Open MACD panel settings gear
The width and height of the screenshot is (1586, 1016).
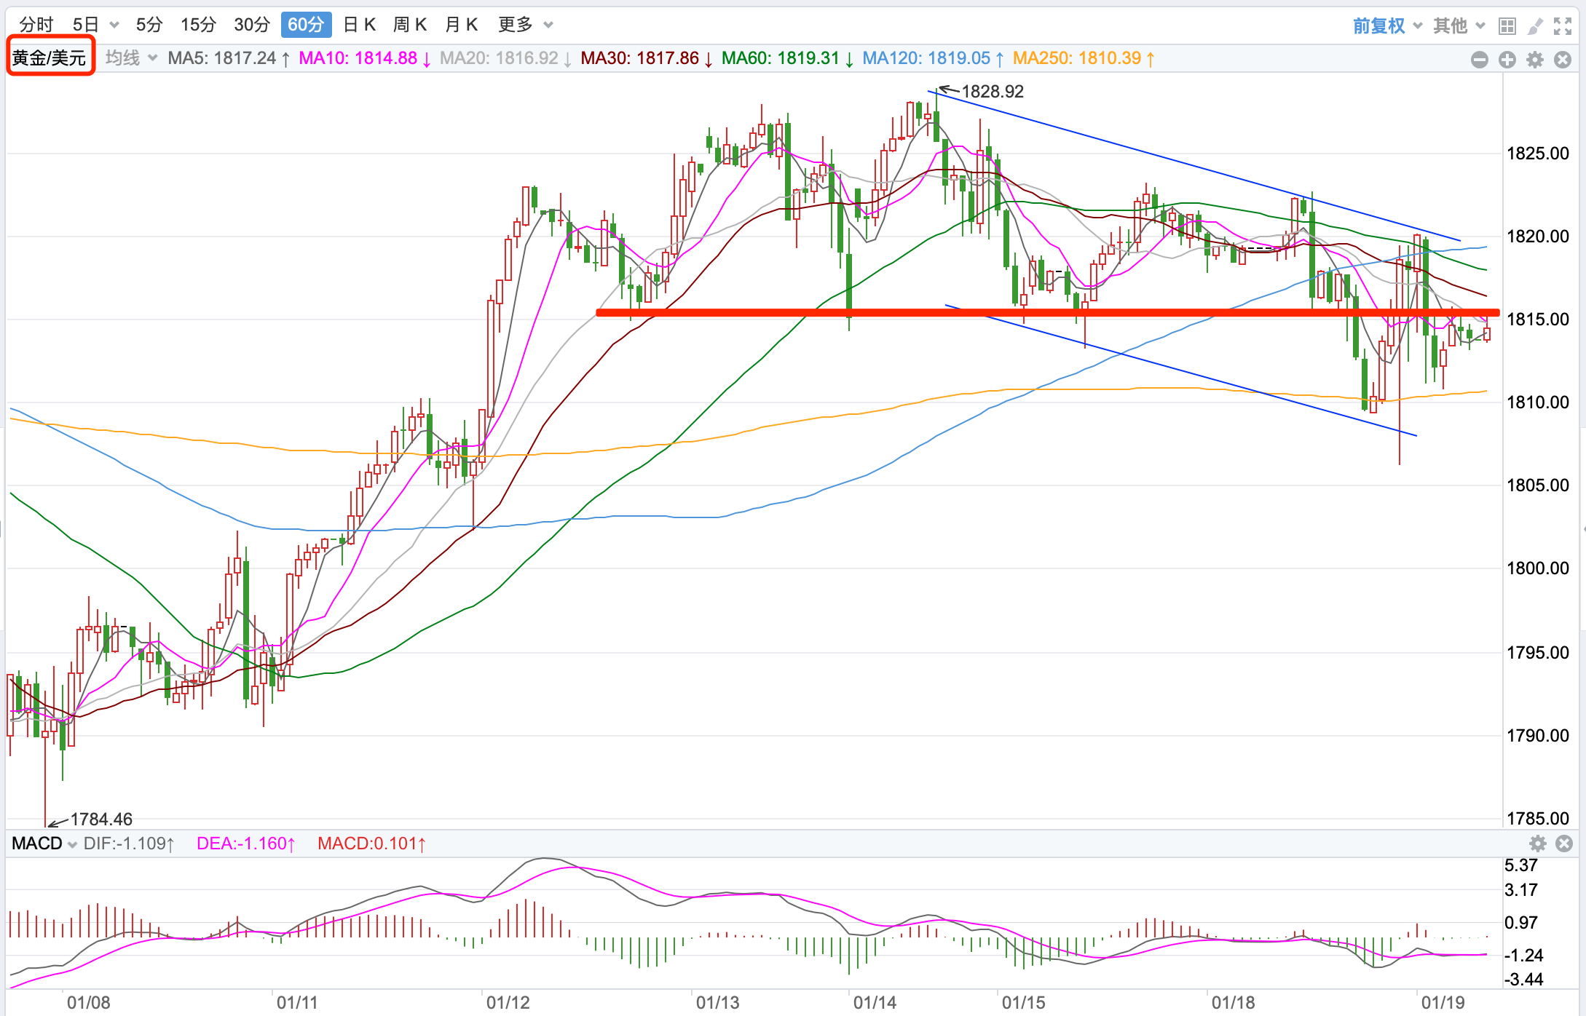click(1537, 844)
